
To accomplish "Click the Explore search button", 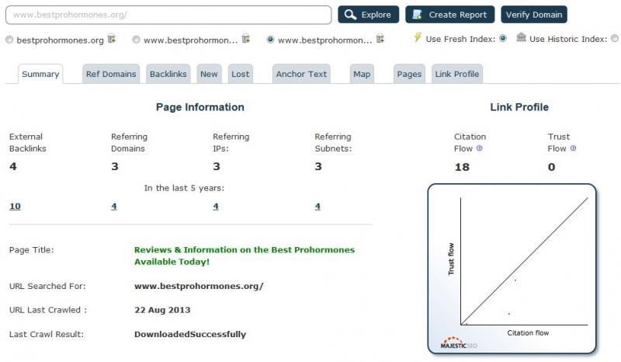I will coord(368,15).
